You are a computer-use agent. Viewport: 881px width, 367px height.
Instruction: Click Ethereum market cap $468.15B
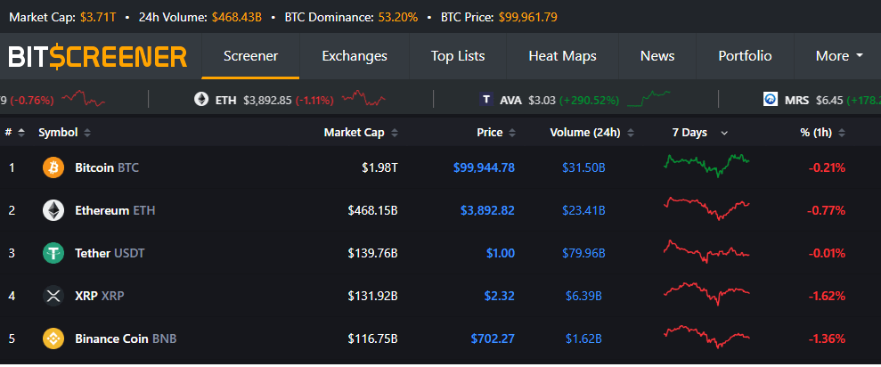[x=372, y=210]
